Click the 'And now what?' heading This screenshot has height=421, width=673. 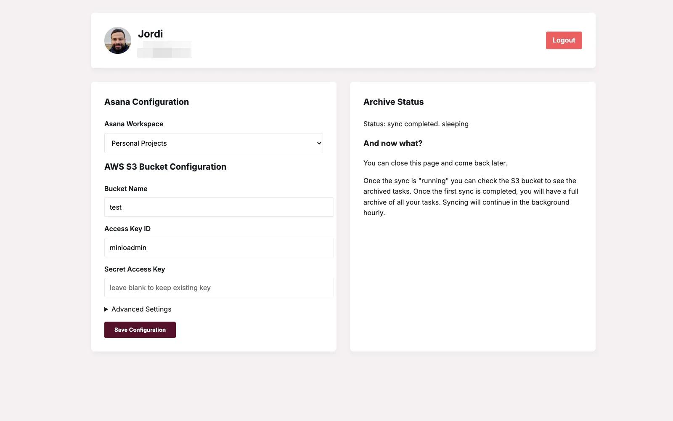393,143
